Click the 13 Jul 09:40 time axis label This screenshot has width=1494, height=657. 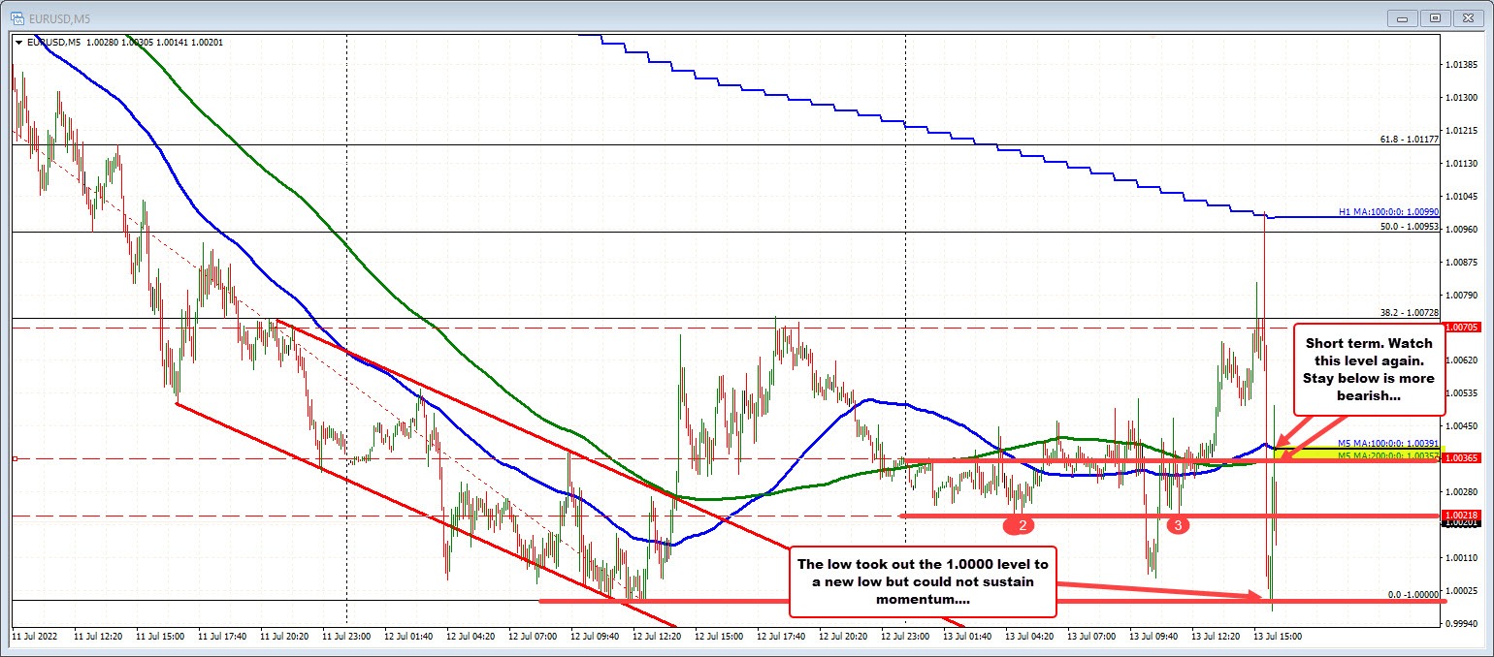(1153, 637)
